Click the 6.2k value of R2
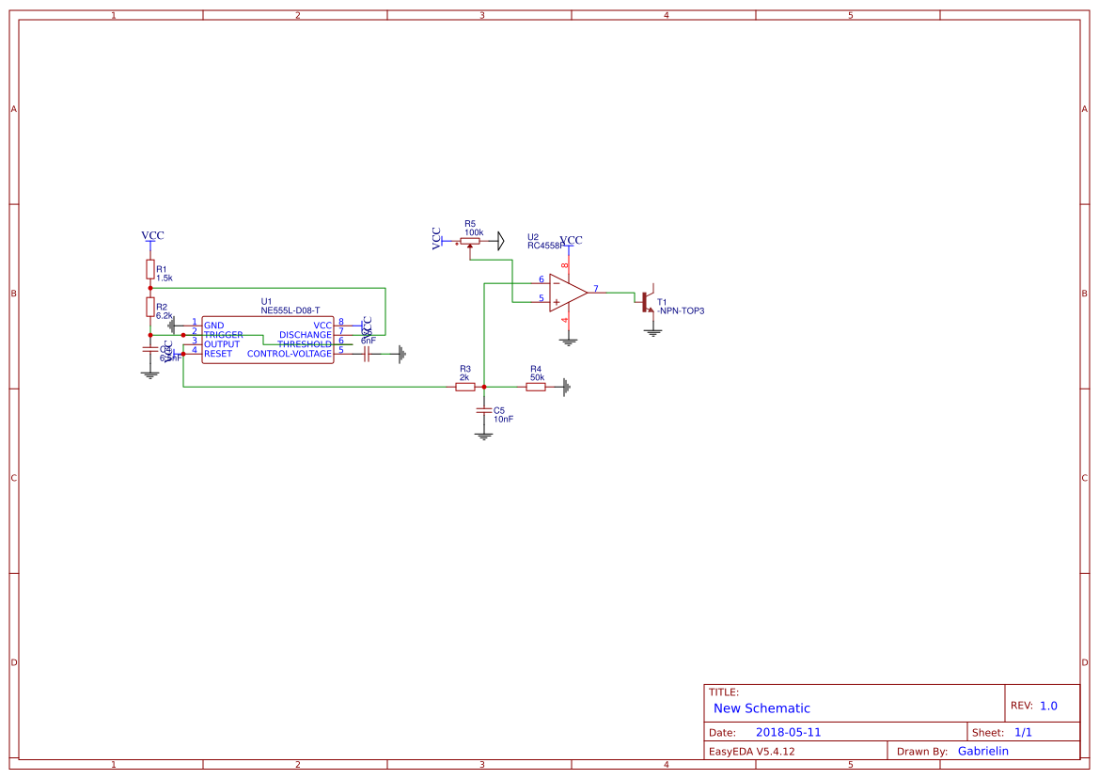This screenshot has height=779, width=1099. coord(165,316)
